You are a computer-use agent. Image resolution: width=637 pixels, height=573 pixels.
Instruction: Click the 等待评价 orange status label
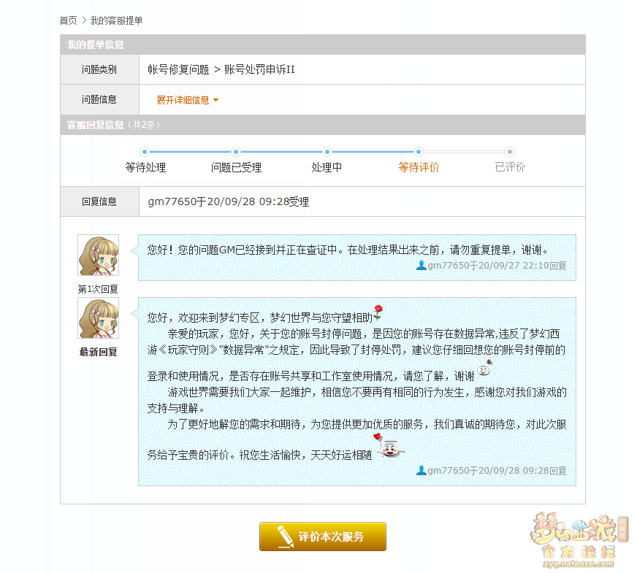tap(419, 167)
